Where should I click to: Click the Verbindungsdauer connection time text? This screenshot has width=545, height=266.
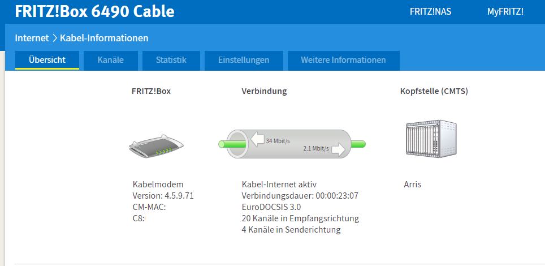(x=300, y=196)
